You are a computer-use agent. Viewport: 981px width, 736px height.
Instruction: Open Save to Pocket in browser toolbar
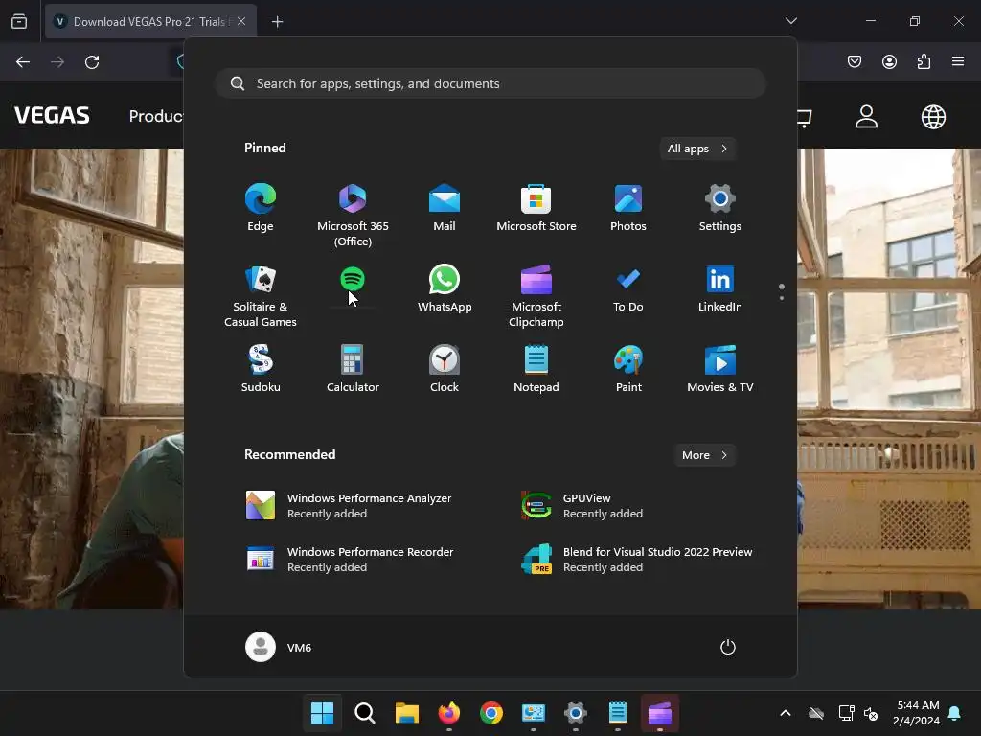(855, 61)
